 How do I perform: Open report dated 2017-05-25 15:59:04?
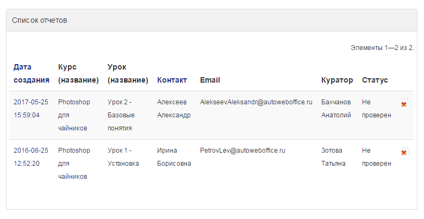coord(31,109)
